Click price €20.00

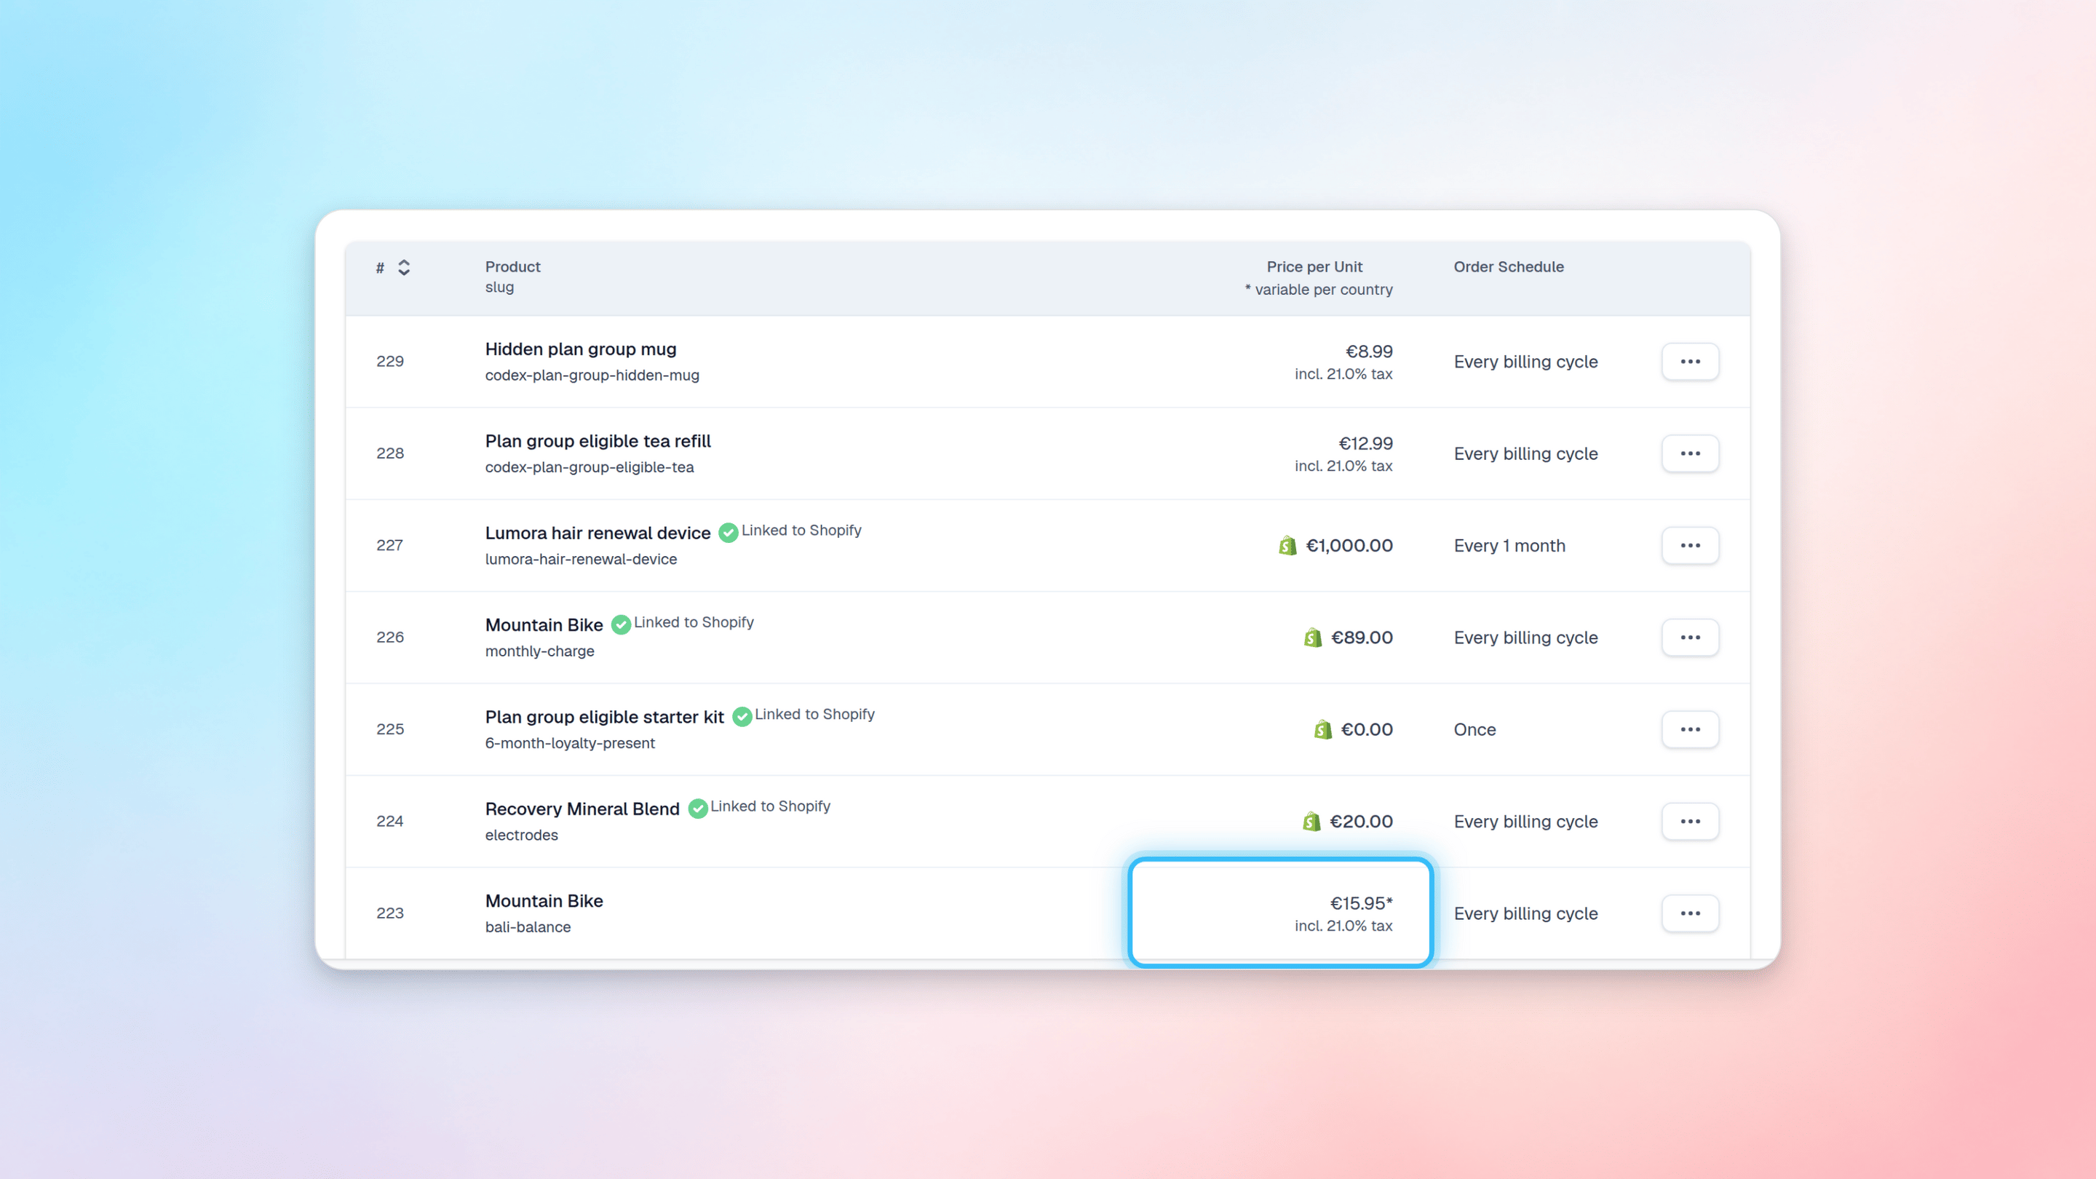[x=1361, y=821]
